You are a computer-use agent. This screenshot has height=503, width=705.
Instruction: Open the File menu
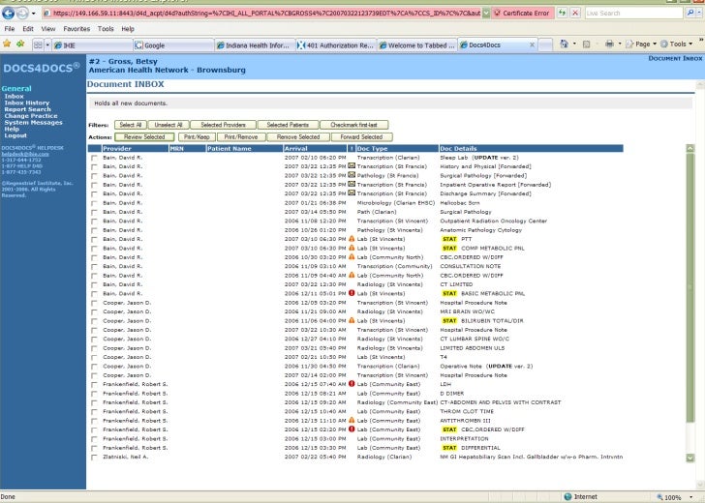coord(10,29)
